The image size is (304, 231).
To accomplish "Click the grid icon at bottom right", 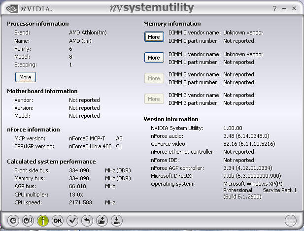I will (291, 221).
